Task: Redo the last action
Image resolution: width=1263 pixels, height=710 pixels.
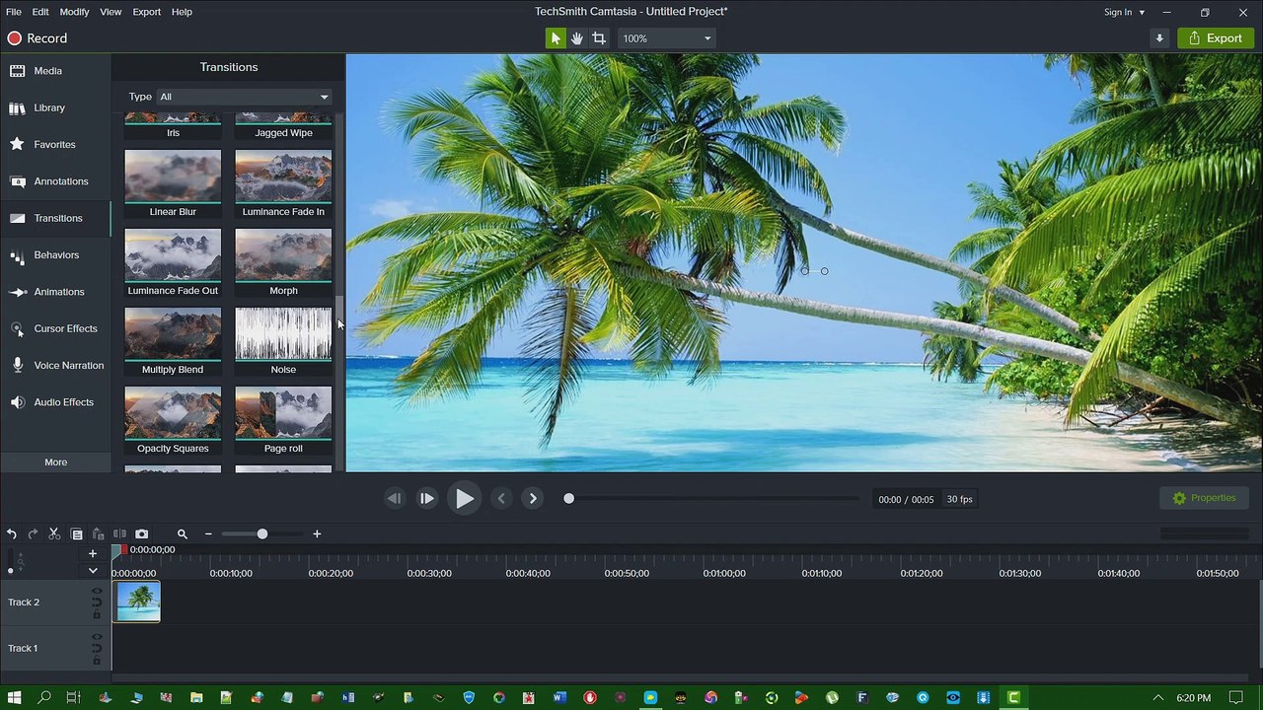Action: click(x=33, y=533)
